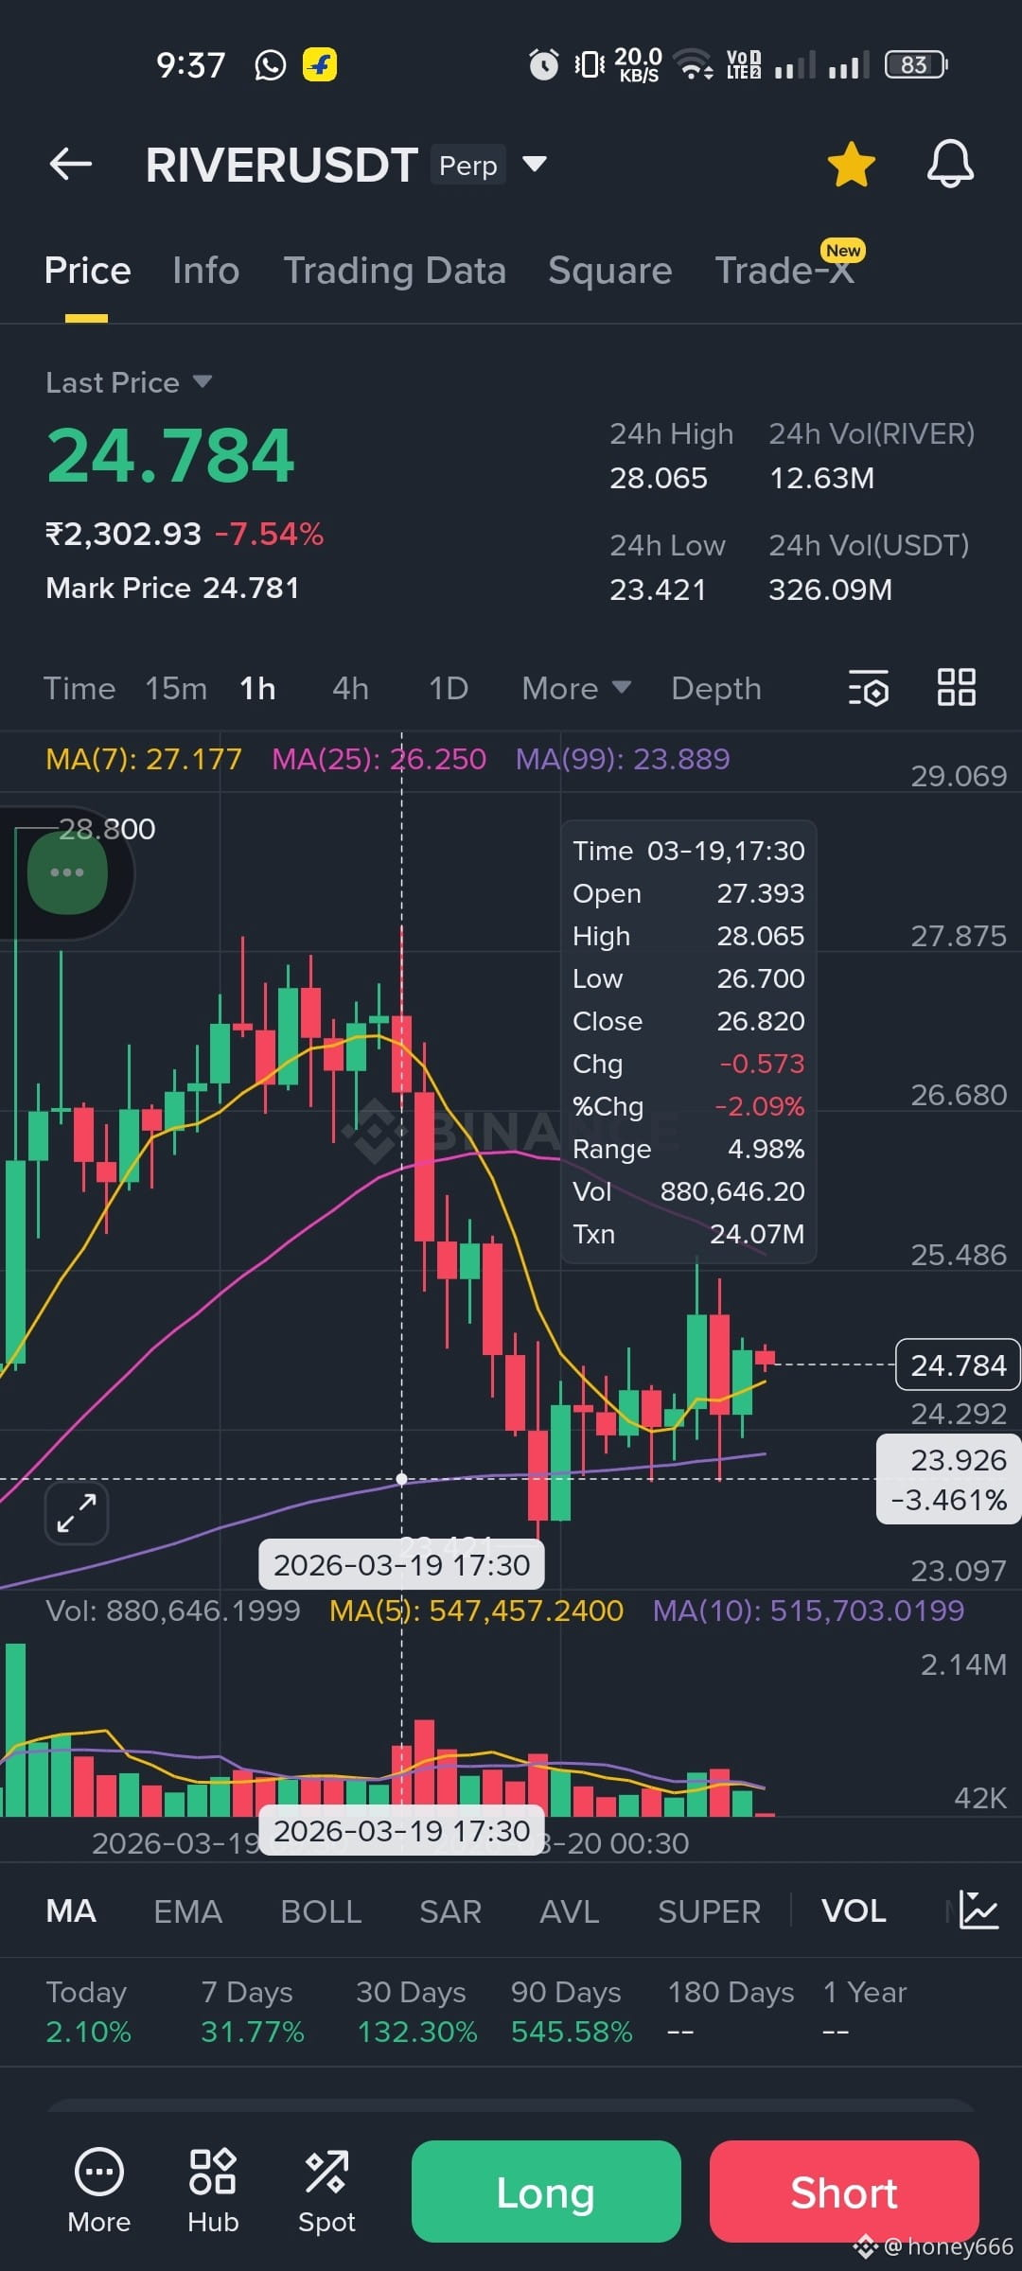Tap the 90 Days 545.58% performance

(572, 2012)
